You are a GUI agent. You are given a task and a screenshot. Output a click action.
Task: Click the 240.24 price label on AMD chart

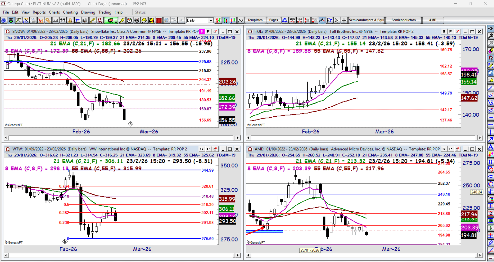pos(477,192)
